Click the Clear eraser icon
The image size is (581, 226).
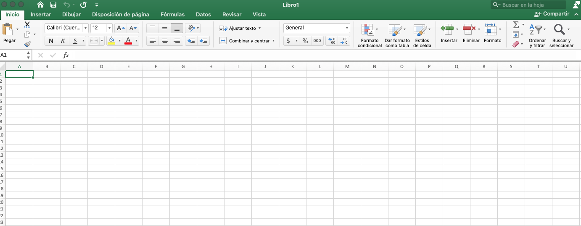[x=516, y=44]
